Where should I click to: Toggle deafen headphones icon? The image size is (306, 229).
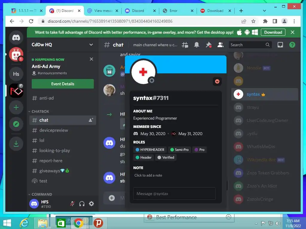click(82, 204)
